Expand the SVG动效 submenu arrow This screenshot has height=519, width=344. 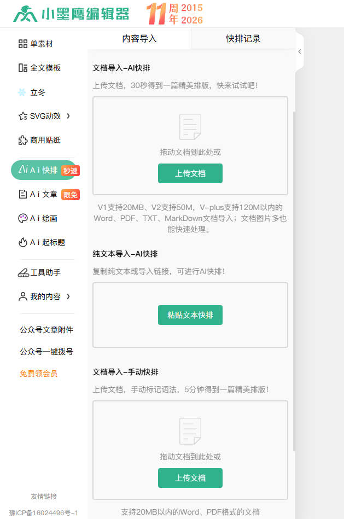pyautogui.click(x=68, y=116)
